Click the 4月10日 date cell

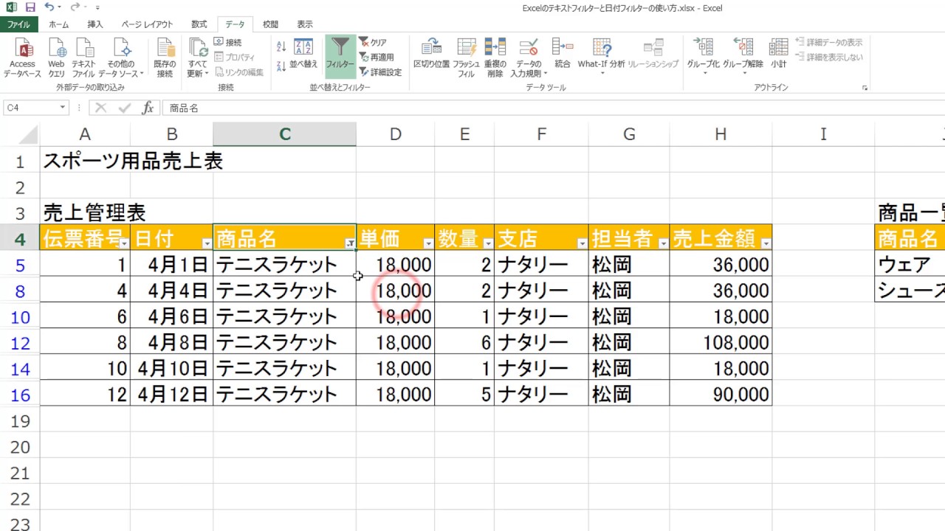click(171, 368)
